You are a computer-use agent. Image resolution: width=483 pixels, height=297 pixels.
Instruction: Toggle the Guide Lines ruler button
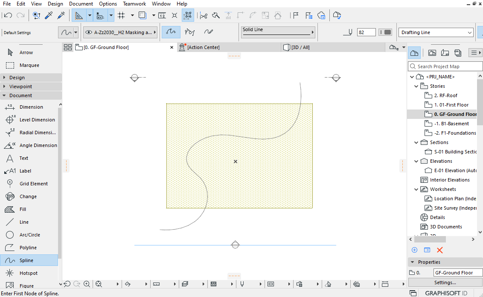79,16
